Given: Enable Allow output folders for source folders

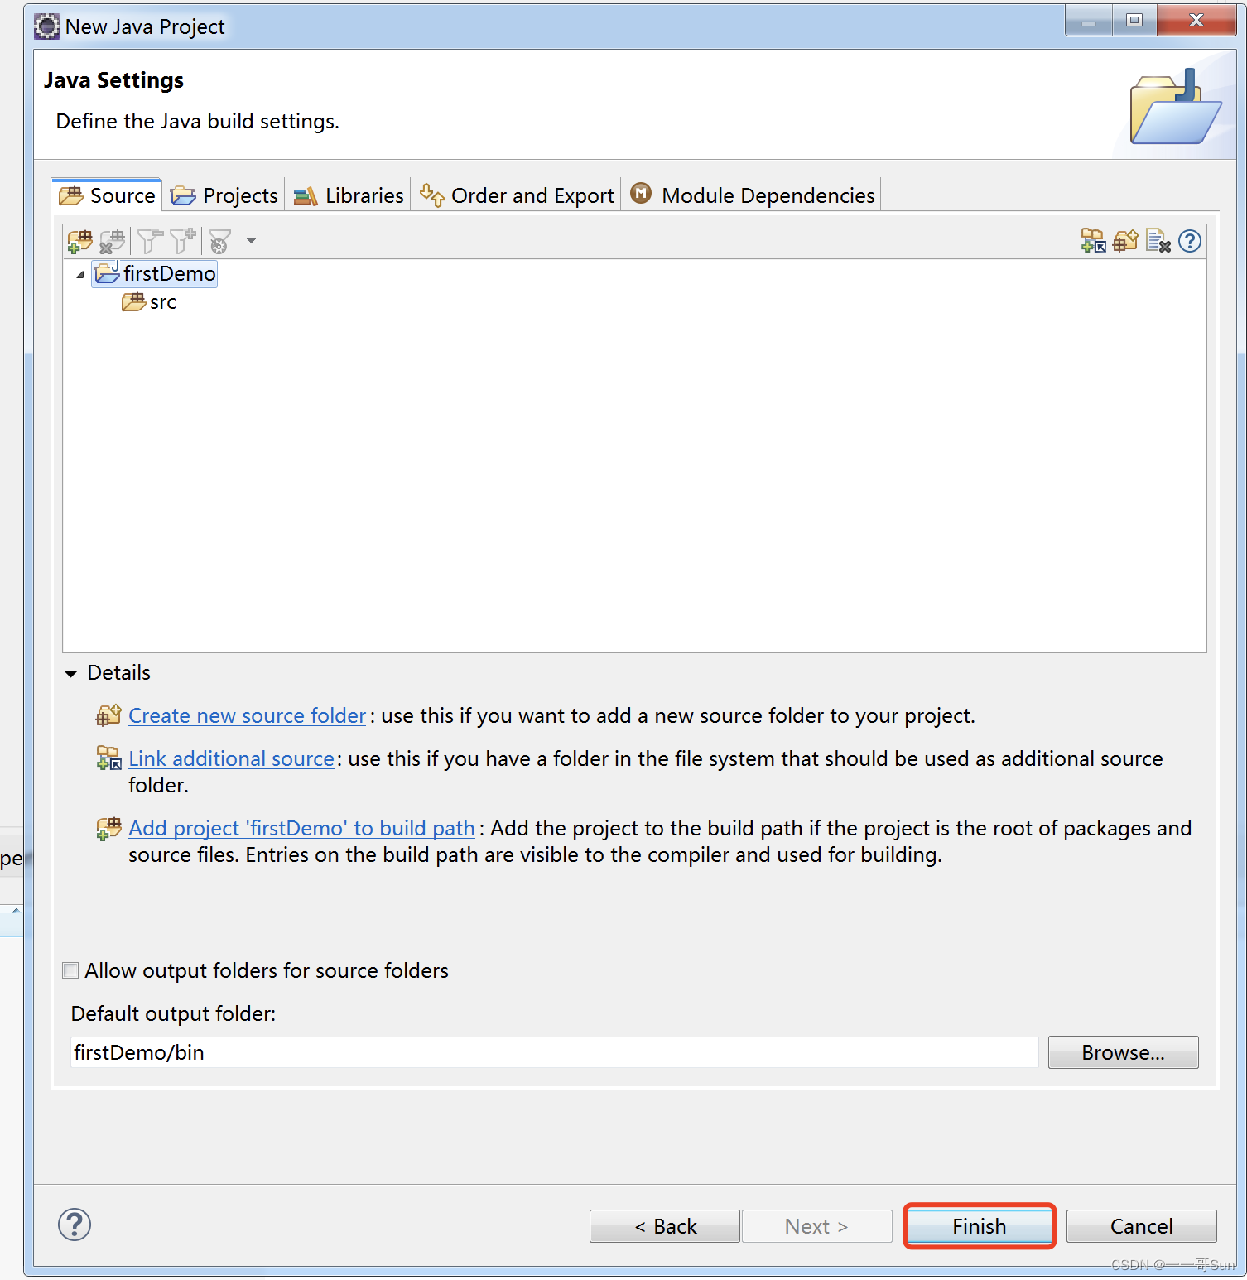Looking at the screenshot, I should 71,970.
